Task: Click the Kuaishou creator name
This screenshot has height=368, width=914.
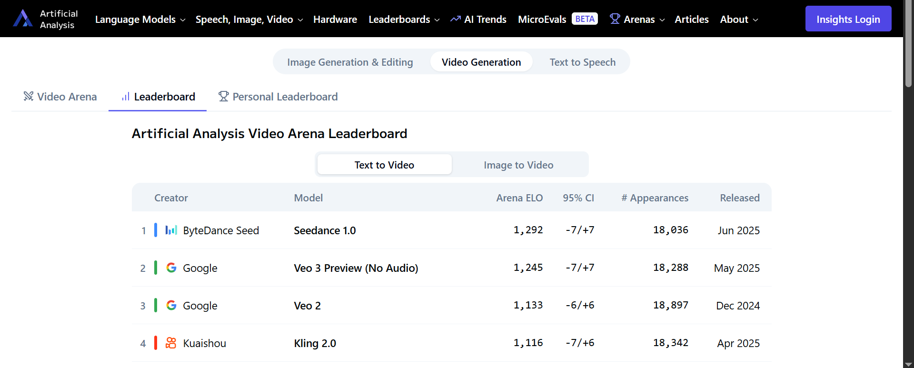Action: (x=204, y=343)
